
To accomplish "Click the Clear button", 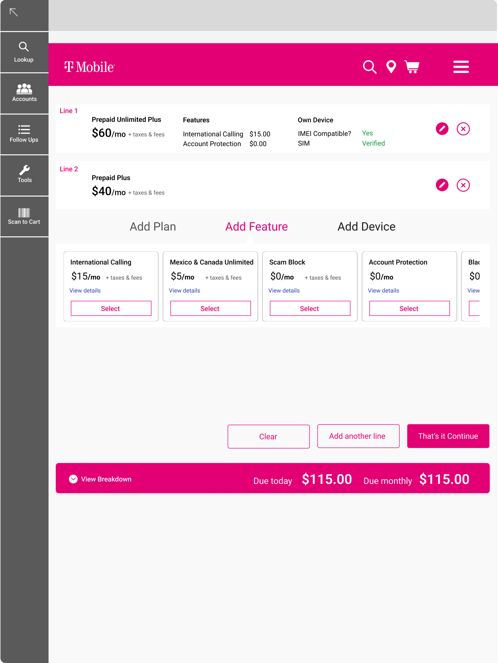I will [x=268, y=436].
